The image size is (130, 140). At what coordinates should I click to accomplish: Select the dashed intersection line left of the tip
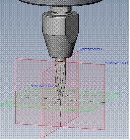coord(38,98)
